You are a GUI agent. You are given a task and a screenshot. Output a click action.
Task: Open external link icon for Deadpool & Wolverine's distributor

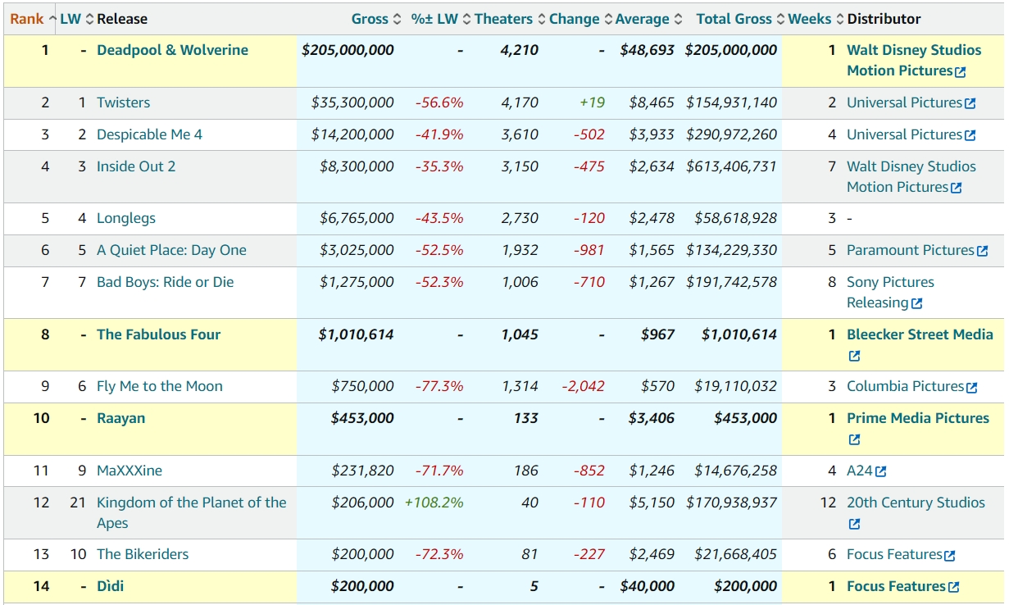[961, 71]
